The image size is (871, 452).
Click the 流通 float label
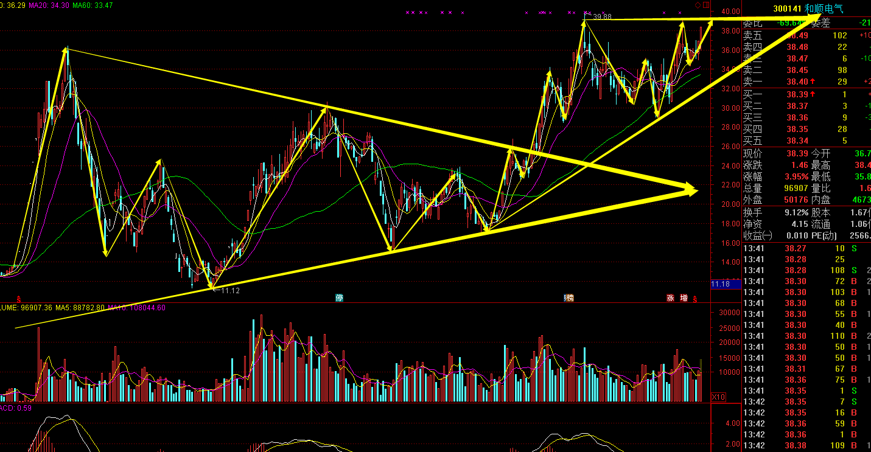821,224
